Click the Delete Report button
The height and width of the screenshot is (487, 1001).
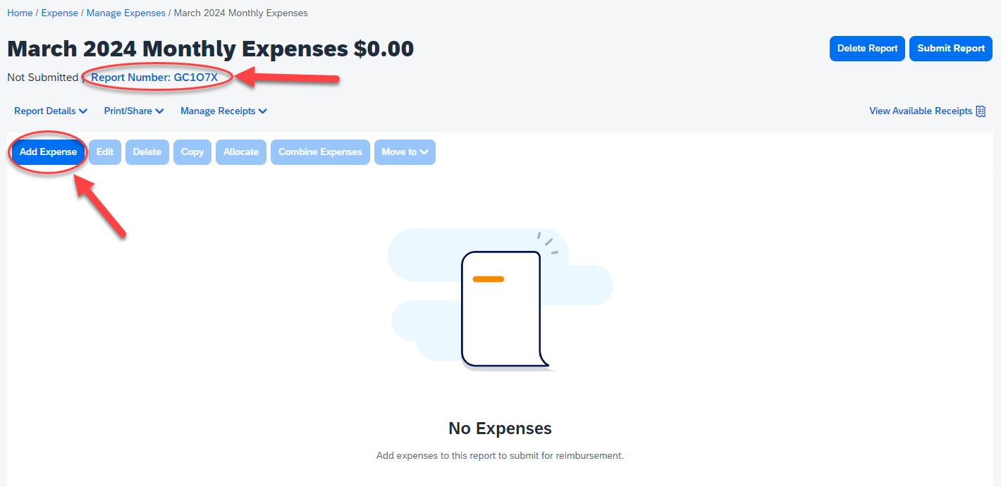tap(867, 49)
